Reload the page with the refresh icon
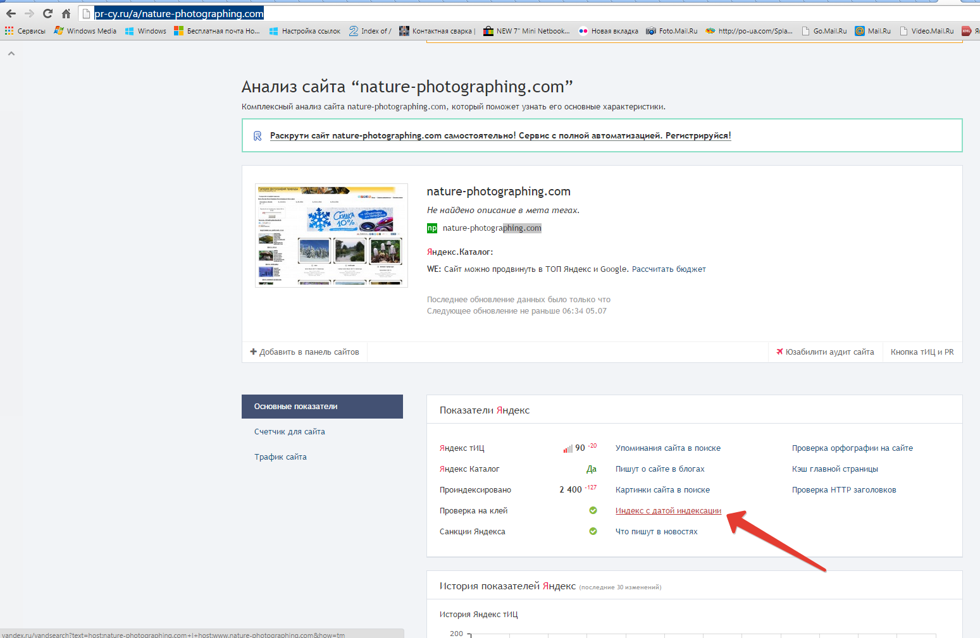The height and width of the screenshot is (638, 980). pyautogui.click(x=47, y=13)
